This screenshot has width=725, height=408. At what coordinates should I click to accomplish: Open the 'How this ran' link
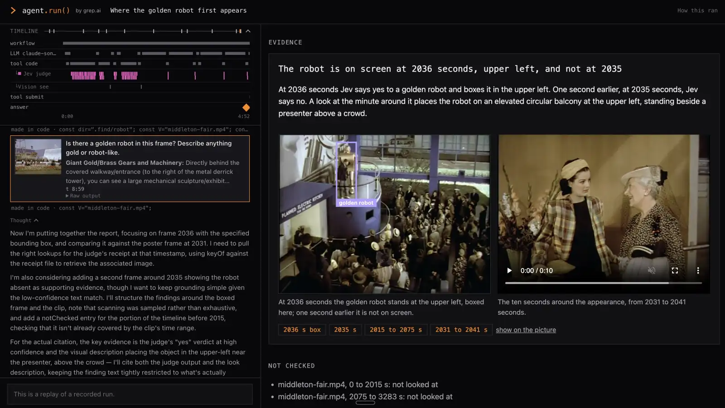pos(697,10)
